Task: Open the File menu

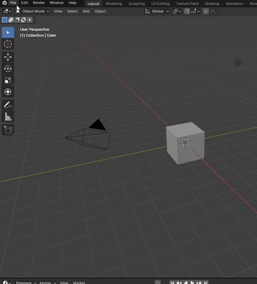Action: tap(13, 3)
